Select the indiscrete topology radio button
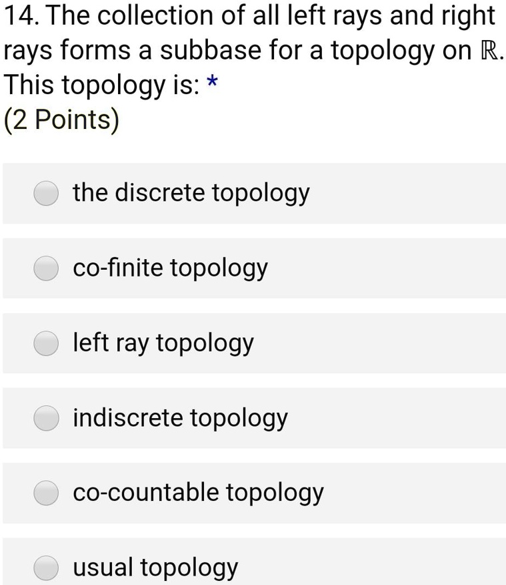 pyautogui.click(x=45, y=419)
